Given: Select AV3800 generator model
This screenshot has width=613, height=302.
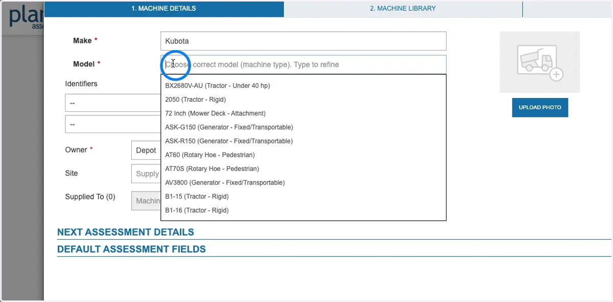Looking at the screenshot, I should point(303,182).
